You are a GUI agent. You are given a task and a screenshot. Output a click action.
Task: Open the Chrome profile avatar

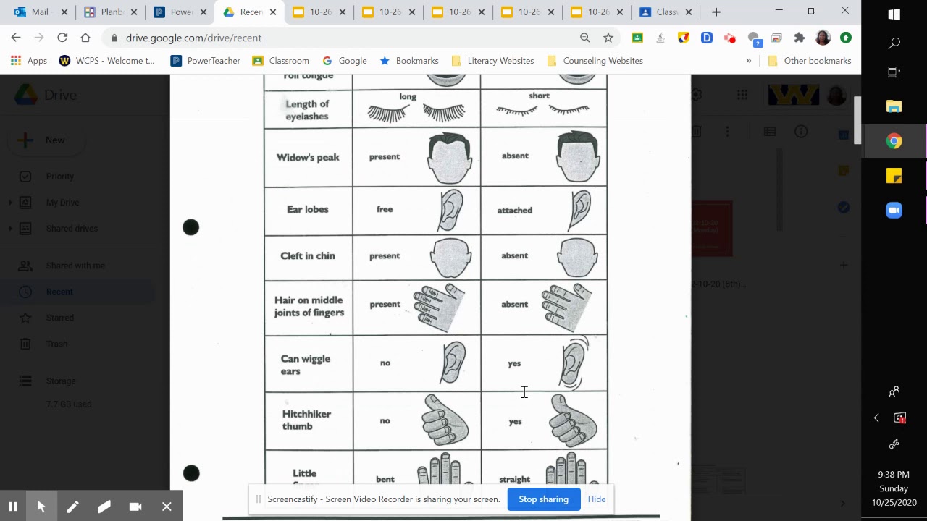tap(823, 38)
